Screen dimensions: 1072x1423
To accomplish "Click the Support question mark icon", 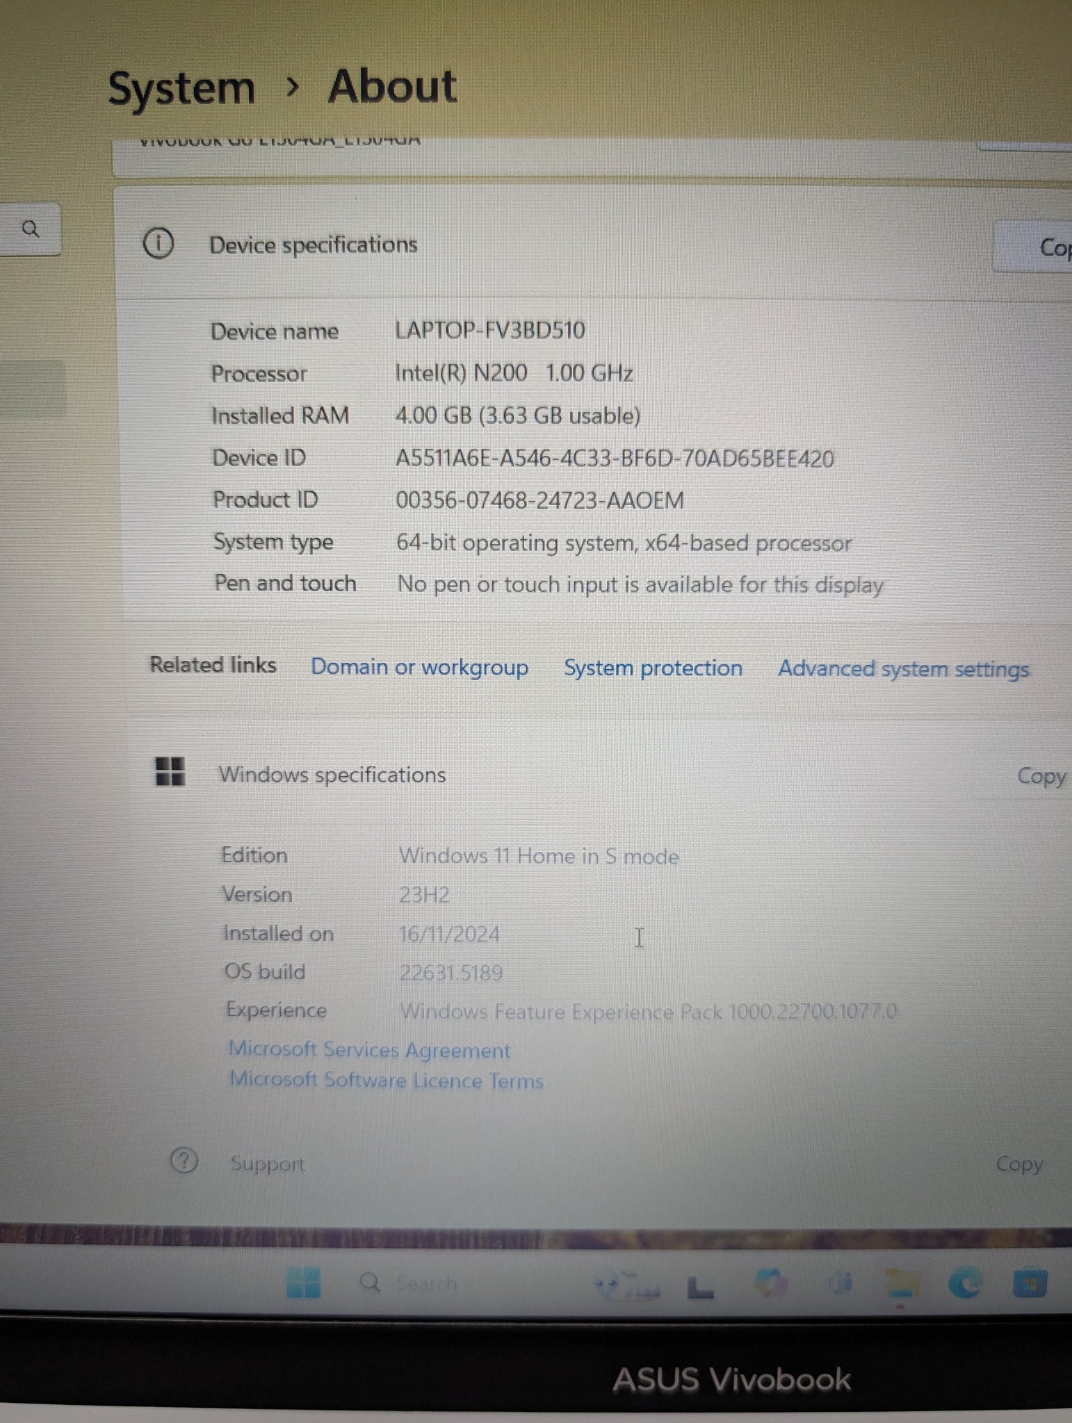I will (x=184, y=1160).
